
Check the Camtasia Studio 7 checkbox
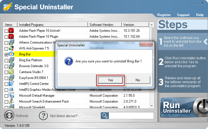(x=6, y=72)
